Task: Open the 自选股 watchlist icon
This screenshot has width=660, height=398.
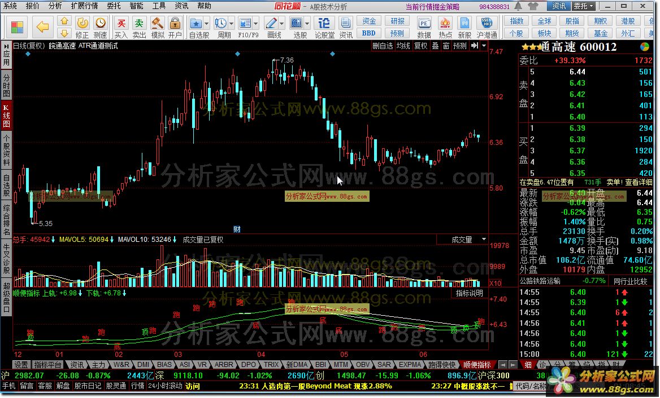Action: click(x=196, y=27)
